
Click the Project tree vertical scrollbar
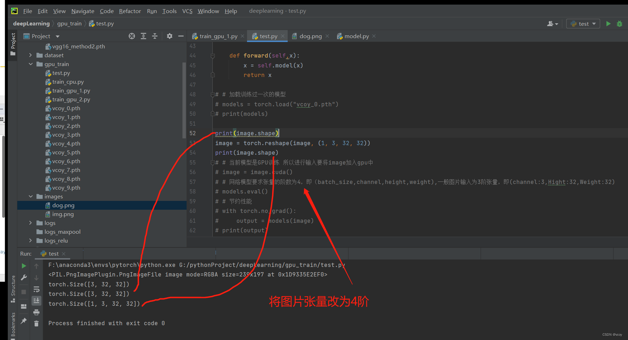(x=184, y=100)
